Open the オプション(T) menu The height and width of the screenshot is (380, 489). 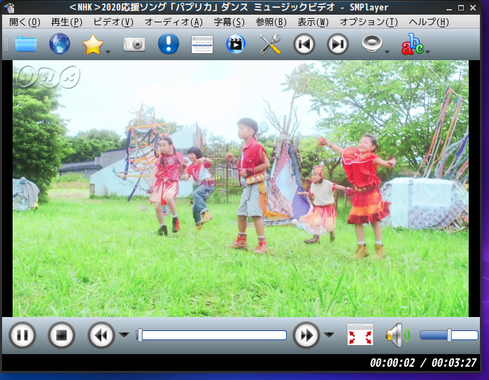[369, 22]
